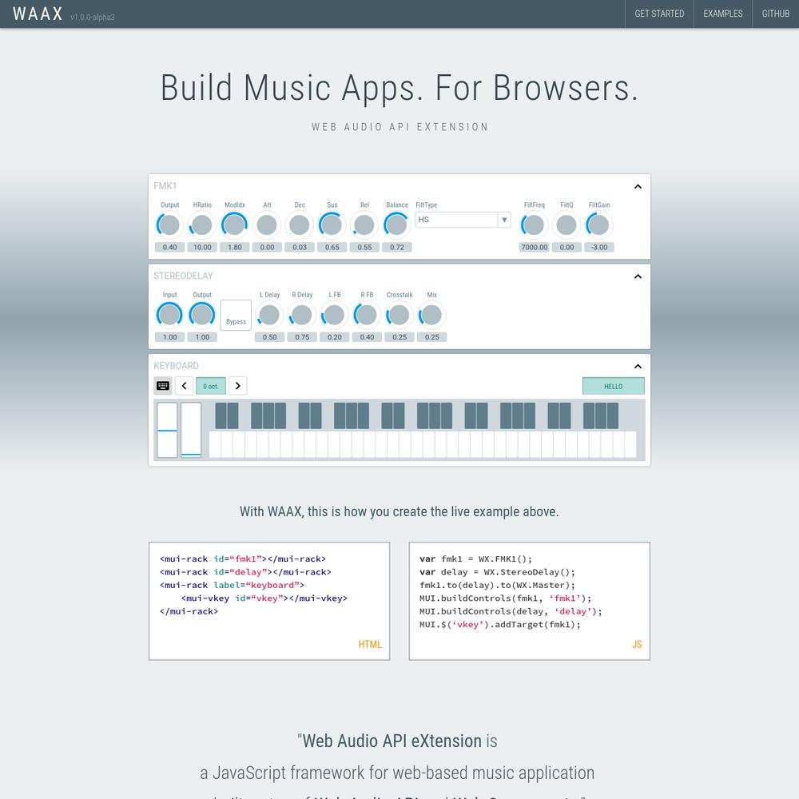Image resolution: width=799 pixels, height=799 pixels.
Task: Click the STEREODELAY rack title
Action: [x=184, y=276]
